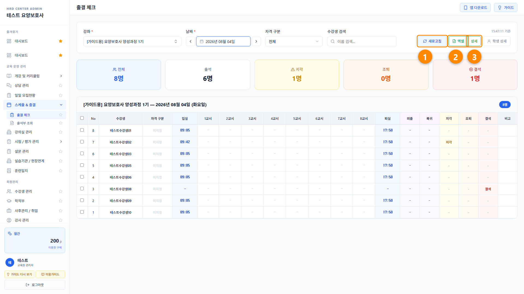Click the date field 2026년 08월 04일
This screenshot has height=294, width=524.
(x=223, y=41)
